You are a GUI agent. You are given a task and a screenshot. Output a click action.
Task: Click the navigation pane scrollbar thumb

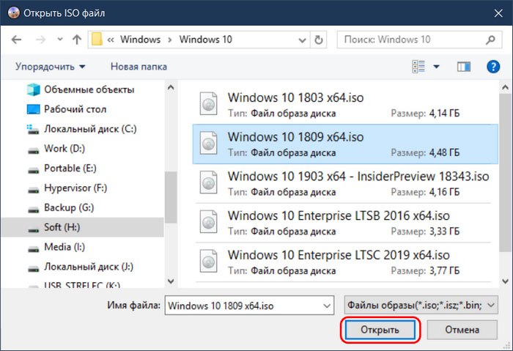(x=171, y=197)
